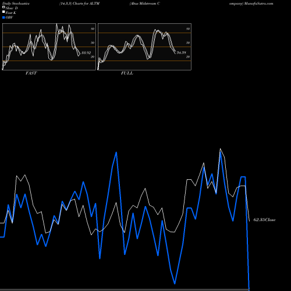Click the Fast K legend swatch
The width and height of the screenshot is (291, 291).
pos(3,12)
